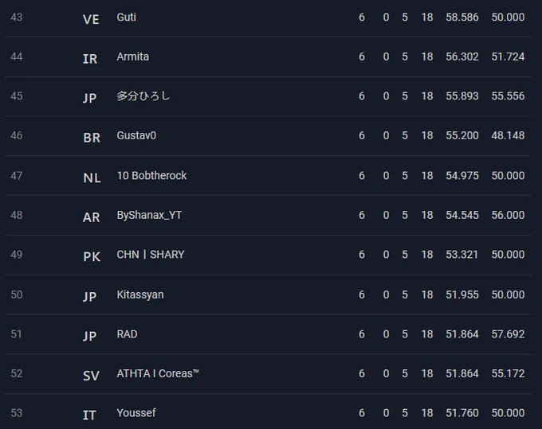Open player profile Guti
Viewport: 542px width, 429px height.
pos(127,17)
